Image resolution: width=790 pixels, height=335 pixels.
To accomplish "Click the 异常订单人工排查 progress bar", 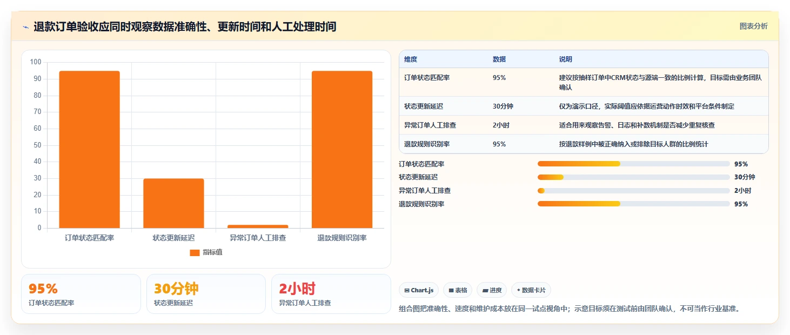I will click(634, 191).
